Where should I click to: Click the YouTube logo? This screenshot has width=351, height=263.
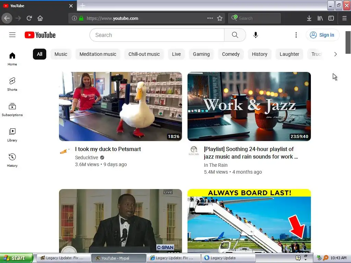(x=40, y=35)
